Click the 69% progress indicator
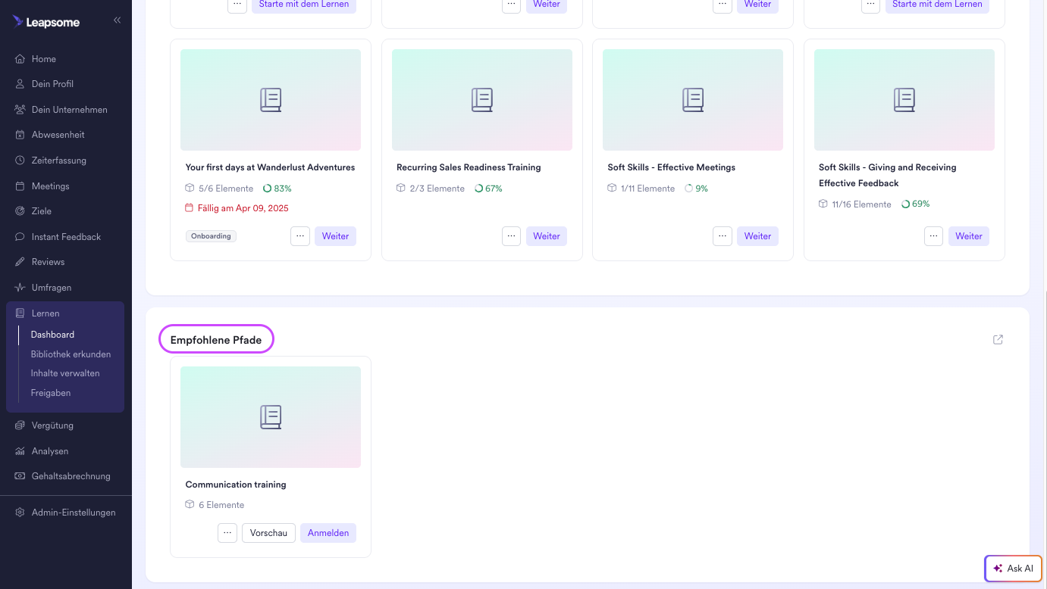 [915, 204]
